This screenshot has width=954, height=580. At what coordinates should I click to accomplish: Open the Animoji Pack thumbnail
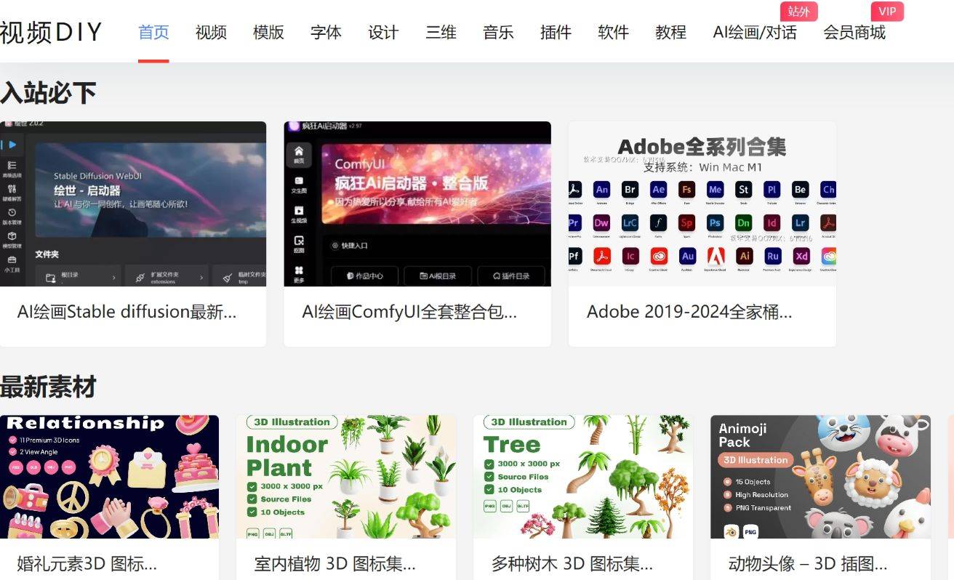tap(820, 477)
